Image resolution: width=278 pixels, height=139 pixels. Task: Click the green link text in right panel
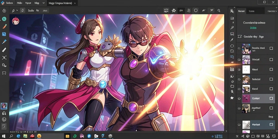point(253,28)
